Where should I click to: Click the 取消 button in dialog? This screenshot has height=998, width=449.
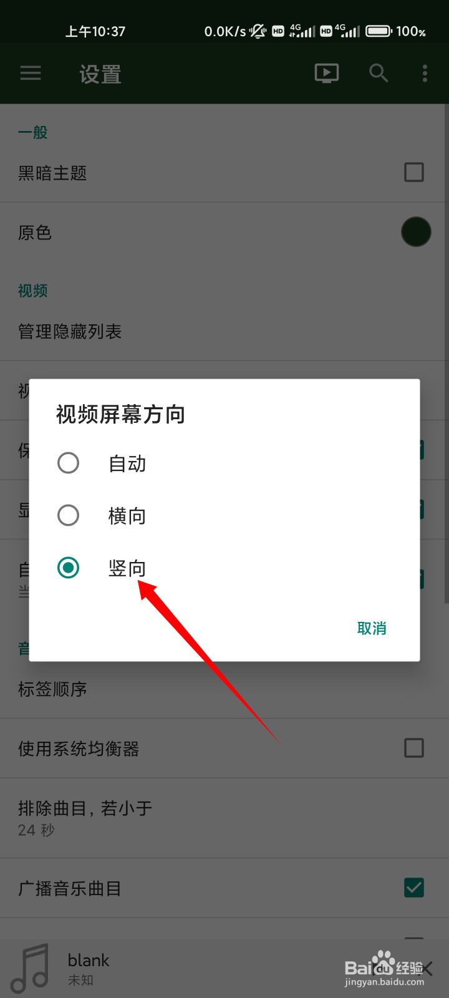[x=372, y=628]
